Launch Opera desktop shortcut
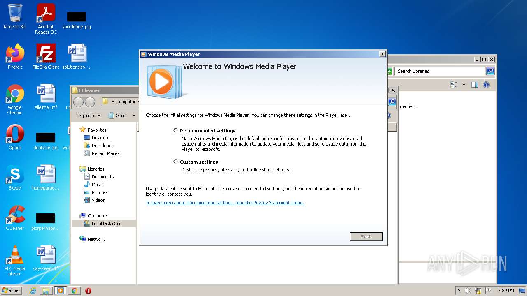This screenshot has width=527, height=296. (x=15, y=137)
